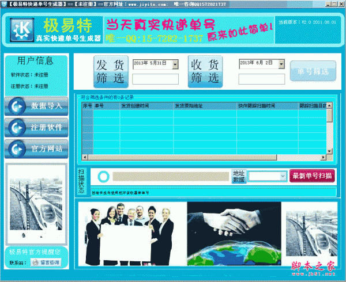The image size is (346, 282).
Task: Click the business team photo banner
Action: coord(133,234)
